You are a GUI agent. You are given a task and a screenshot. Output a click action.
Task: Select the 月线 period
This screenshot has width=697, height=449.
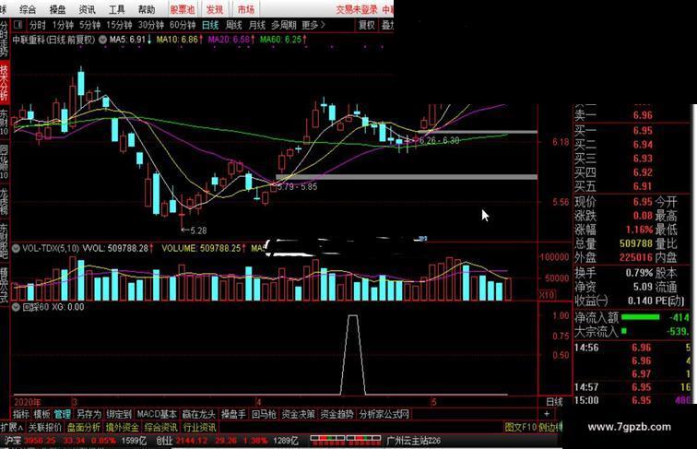[256, 25]
